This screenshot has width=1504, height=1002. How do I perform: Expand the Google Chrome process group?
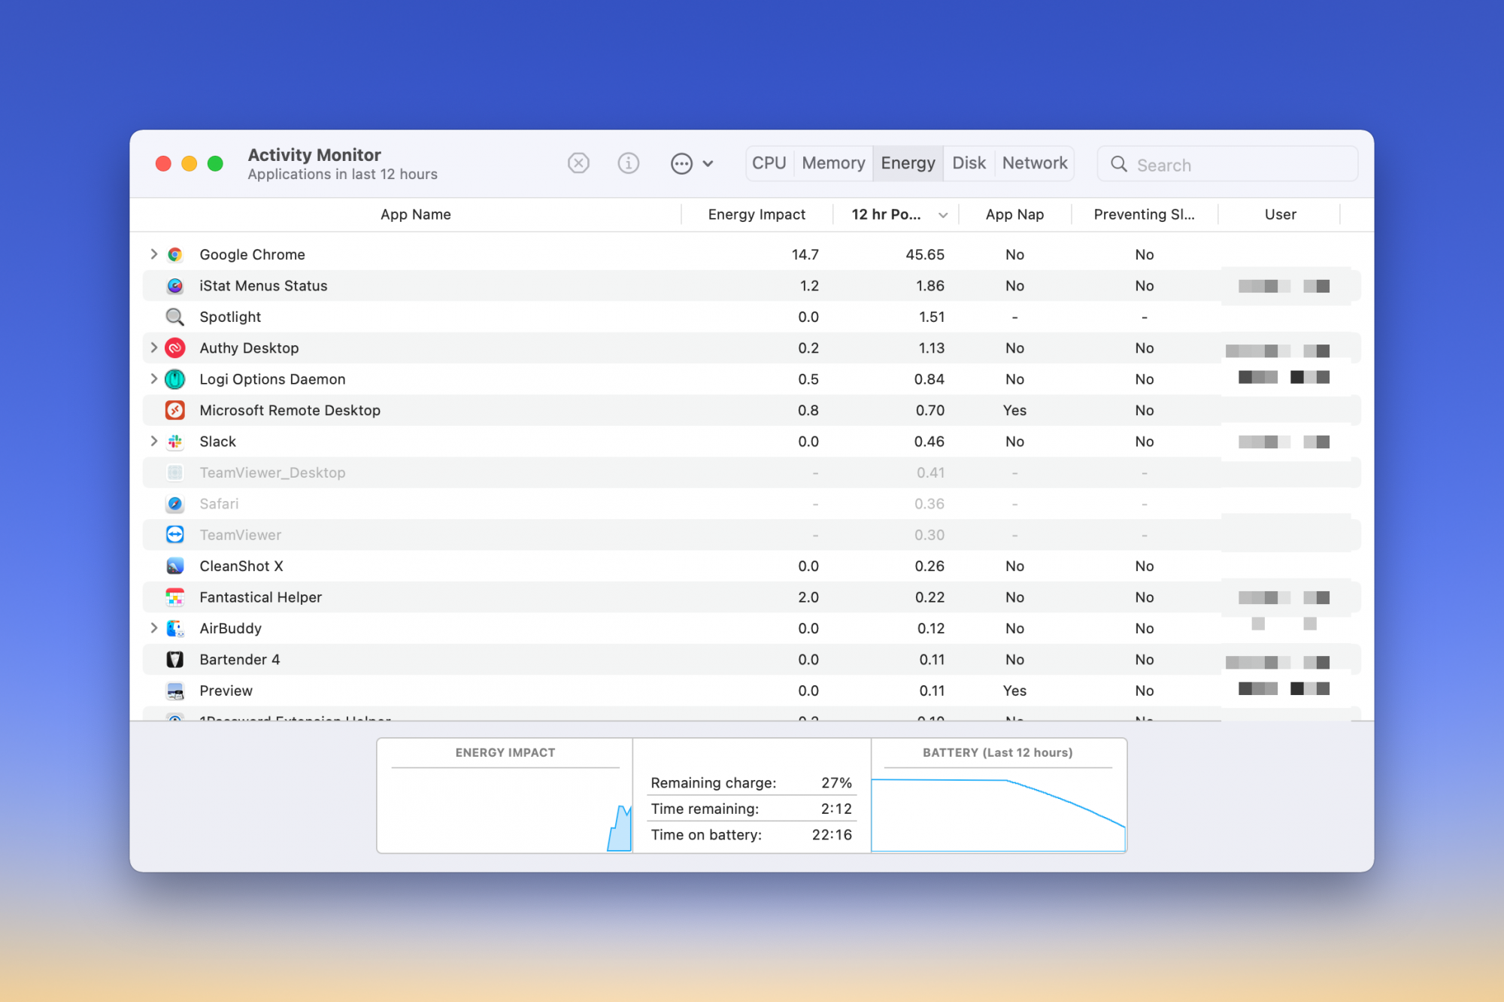(x=153, y=254)
